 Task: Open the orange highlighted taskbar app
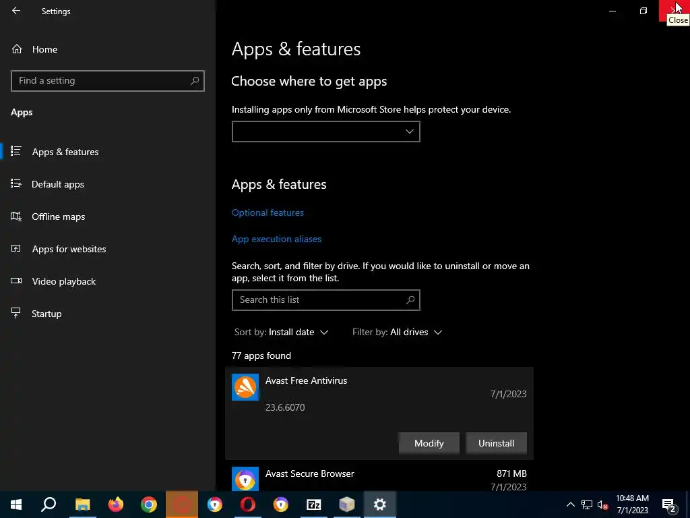[182, 505]
